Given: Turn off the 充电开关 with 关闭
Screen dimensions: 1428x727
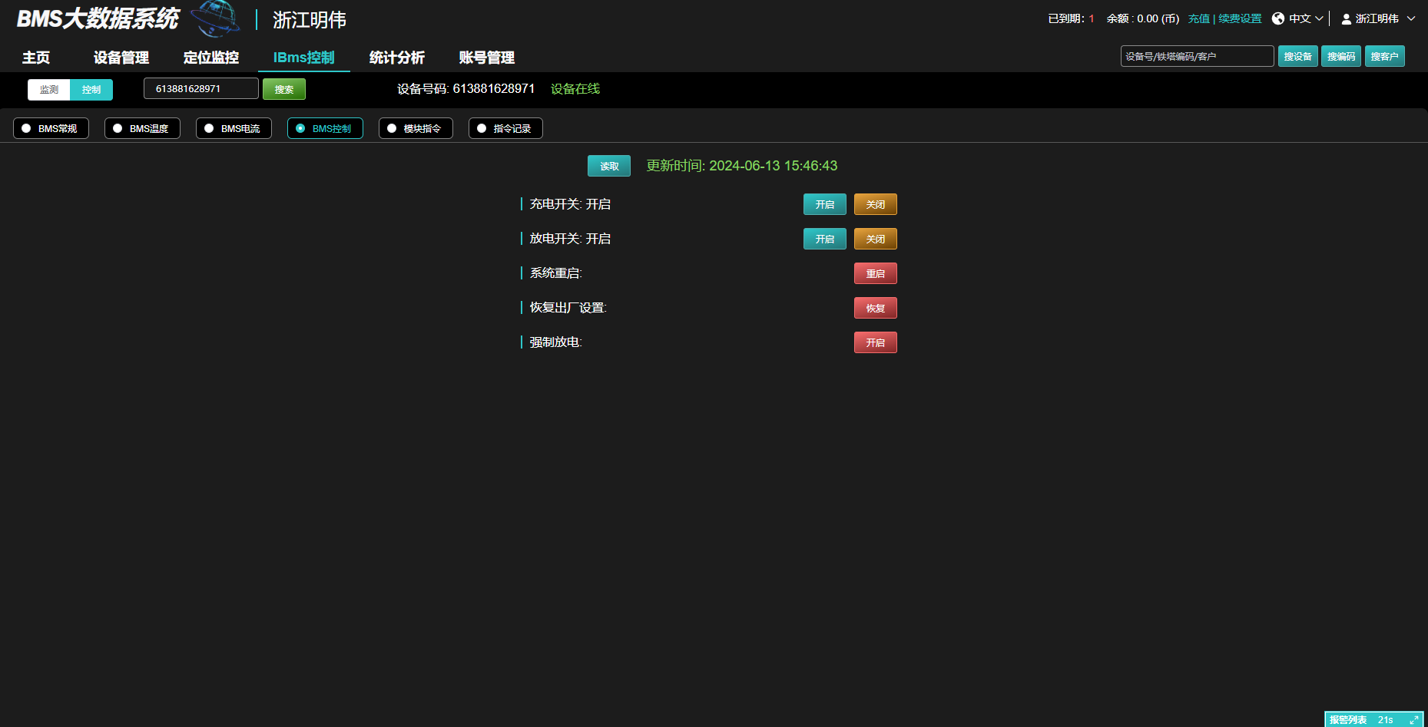Looking at the screenshot, I should coord(875,204).
